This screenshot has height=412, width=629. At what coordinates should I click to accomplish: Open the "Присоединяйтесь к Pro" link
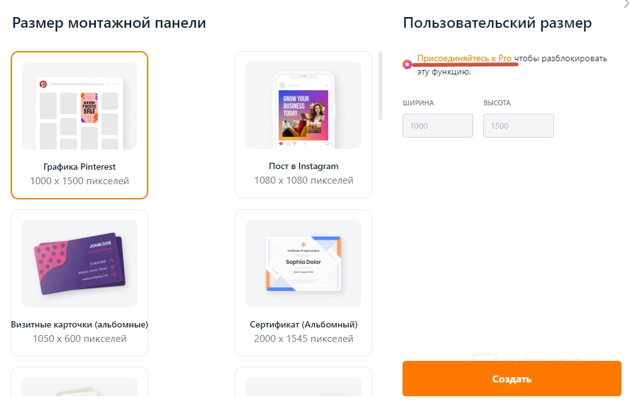(x=464, y=58)
